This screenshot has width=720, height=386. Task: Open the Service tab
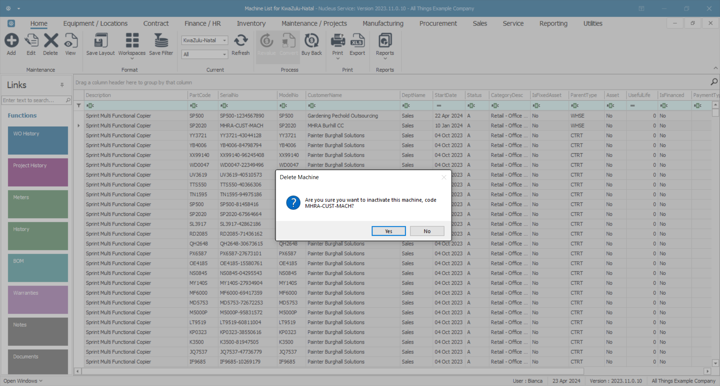coord(513,24)
